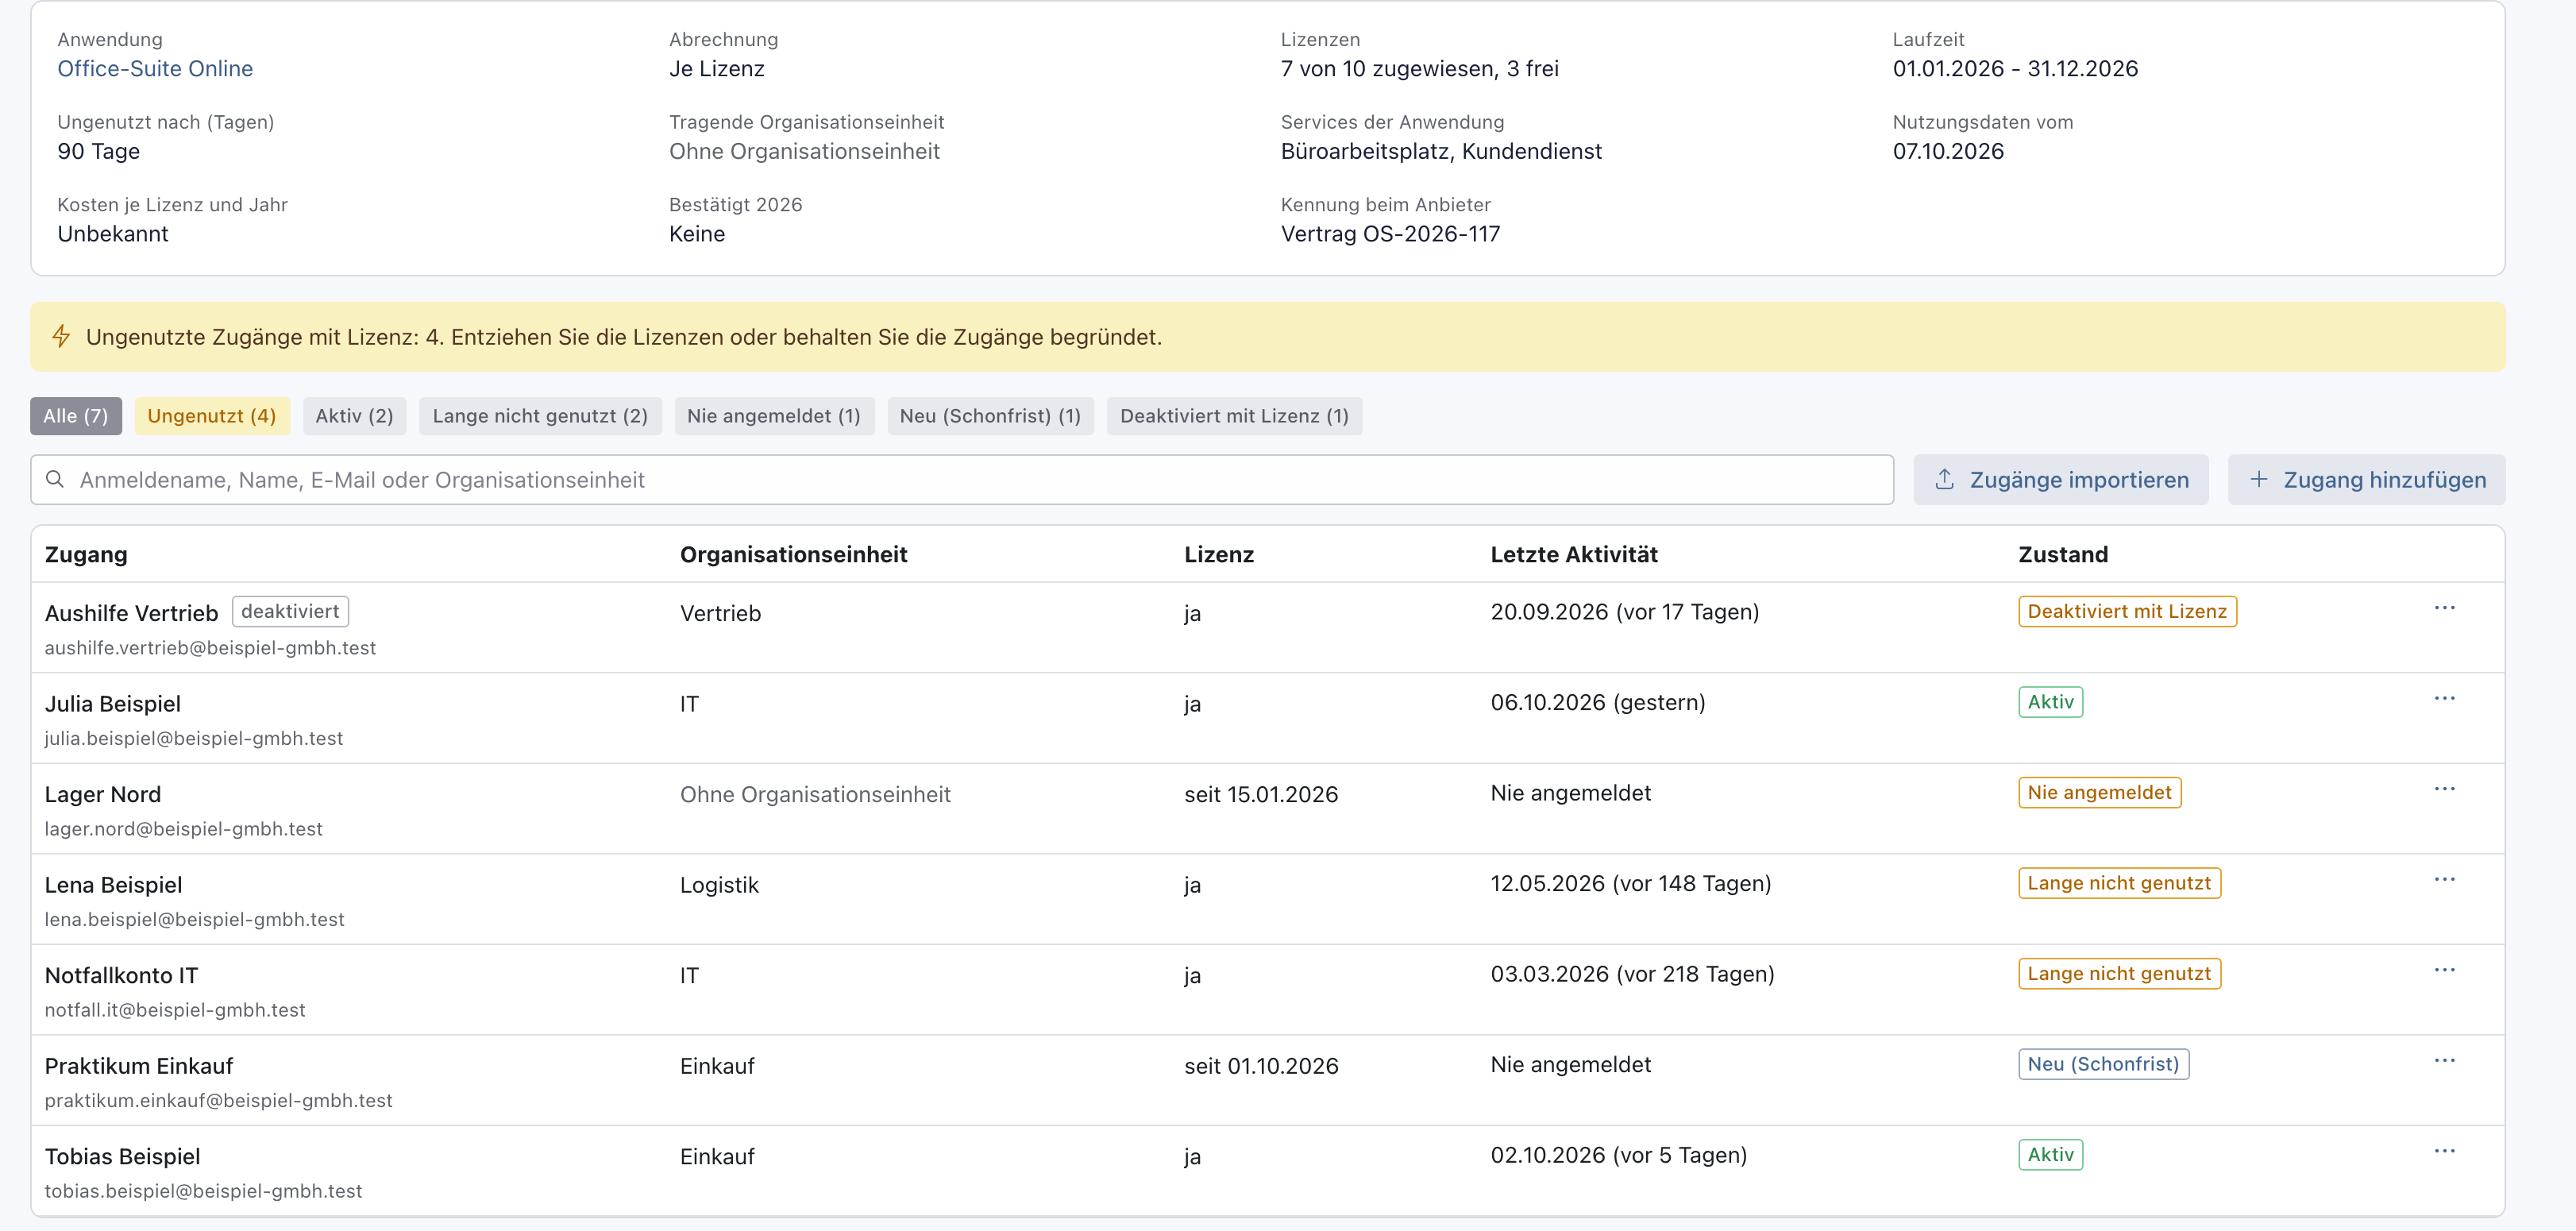This screenshot has height=1231, width=2576.
Task: Select the Alle (7) filter tab
Action: coord(76,416)
